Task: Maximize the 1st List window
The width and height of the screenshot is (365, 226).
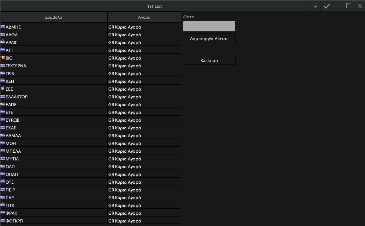Action: pyautogui.click(x=349, y=6)
